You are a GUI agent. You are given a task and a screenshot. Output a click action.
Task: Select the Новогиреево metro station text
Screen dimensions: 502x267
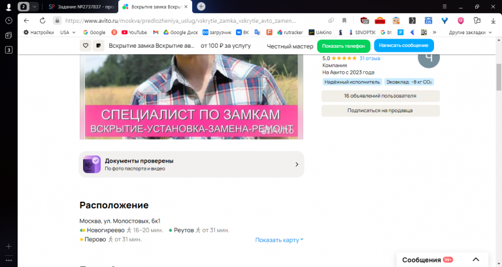click(x=106, y=230)
